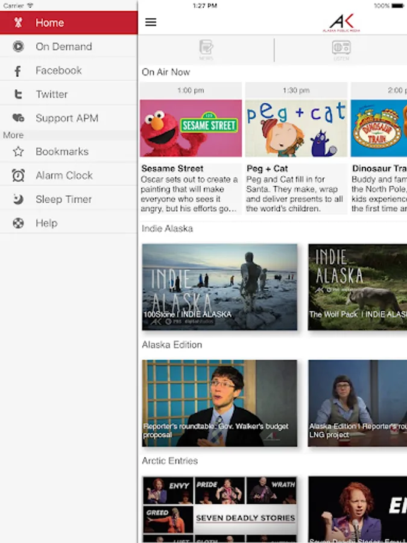
Task: Tap the Alaska Edition section heading
Action: [172, 345]
